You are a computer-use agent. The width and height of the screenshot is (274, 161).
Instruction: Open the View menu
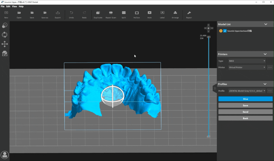point(14,7)
